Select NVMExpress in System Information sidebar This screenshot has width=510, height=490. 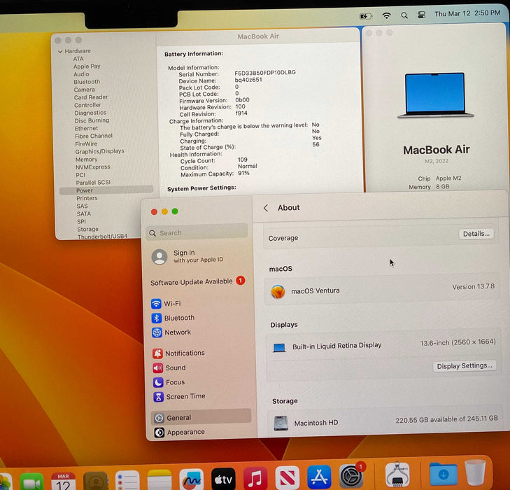pyautogui.click(x=93, y=167)
